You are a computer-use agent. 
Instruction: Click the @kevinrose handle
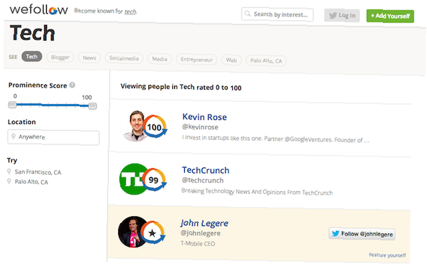click(200, 127)
